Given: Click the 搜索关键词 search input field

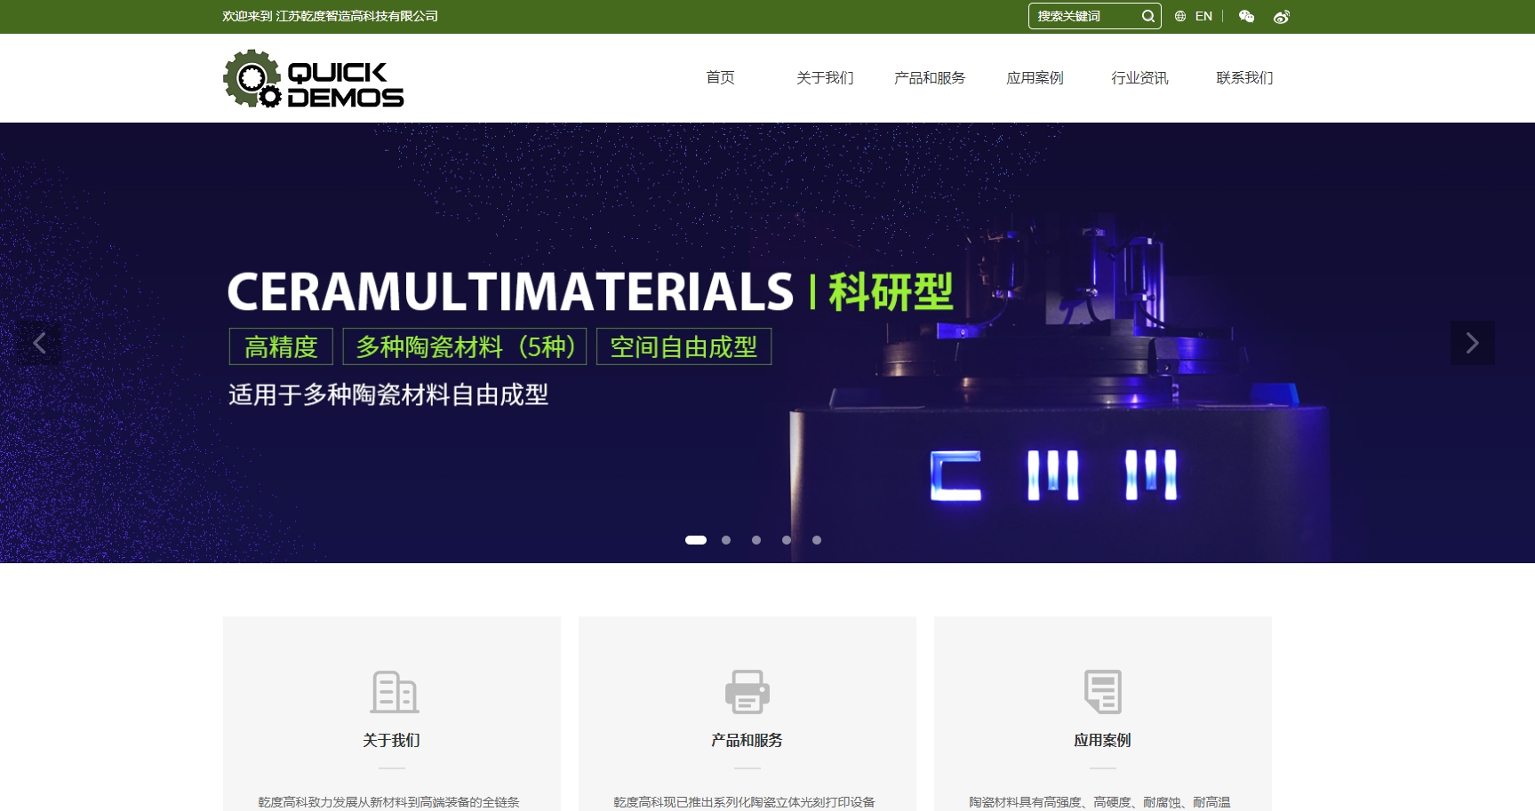Looking at the screenshot, I should (1084, 16).
